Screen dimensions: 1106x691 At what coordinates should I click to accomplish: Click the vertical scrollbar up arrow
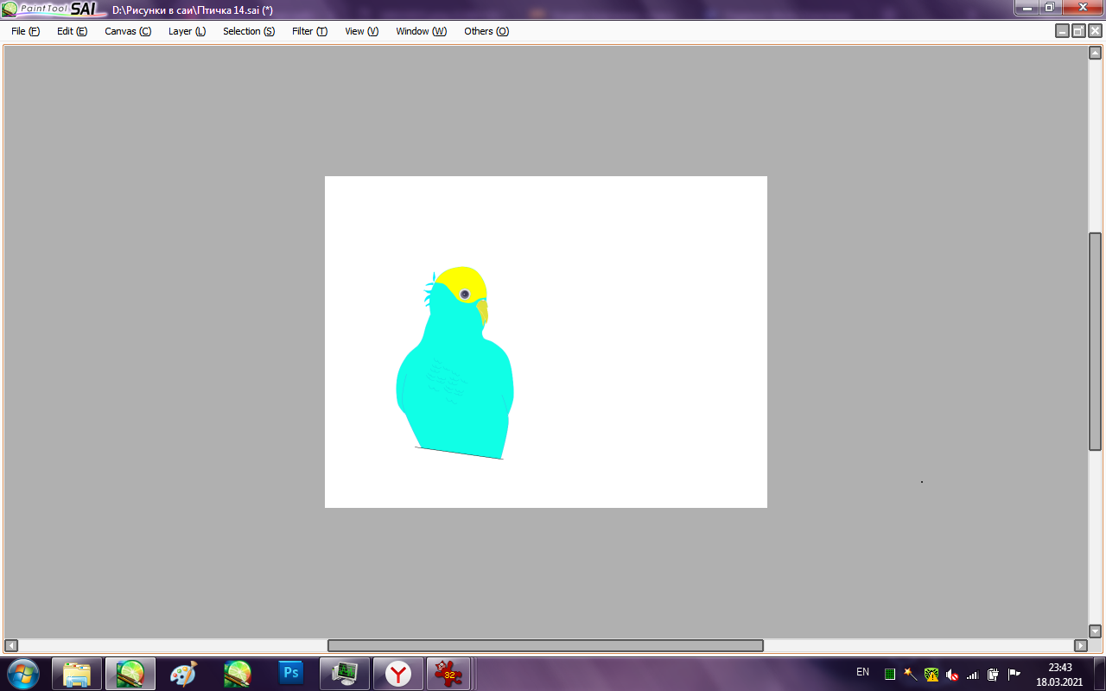1095,53
